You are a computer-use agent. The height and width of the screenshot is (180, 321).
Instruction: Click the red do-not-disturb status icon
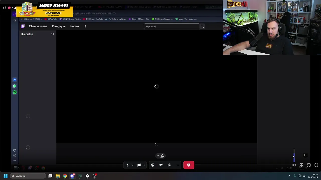tap(9, 8)
